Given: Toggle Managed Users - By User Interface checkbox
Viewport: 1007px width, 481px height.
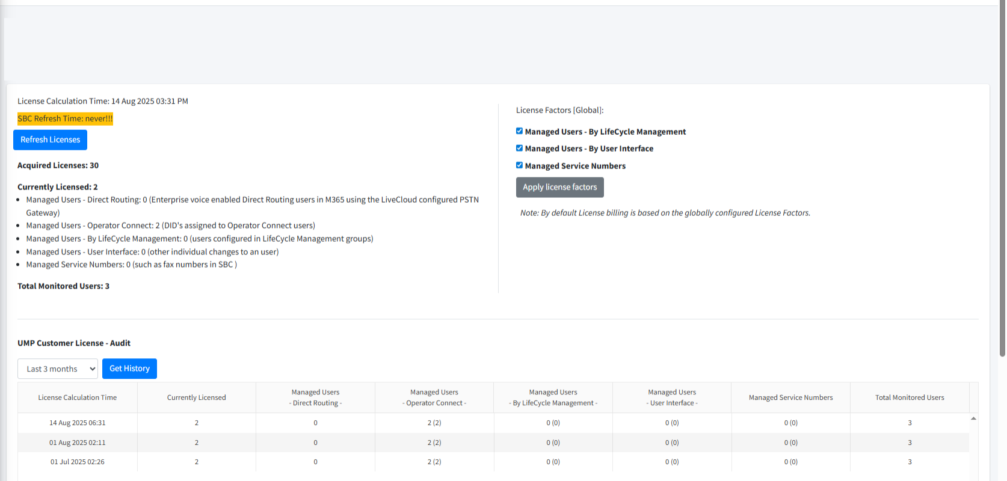Looking at the screenshot, I should coord(519,148).
